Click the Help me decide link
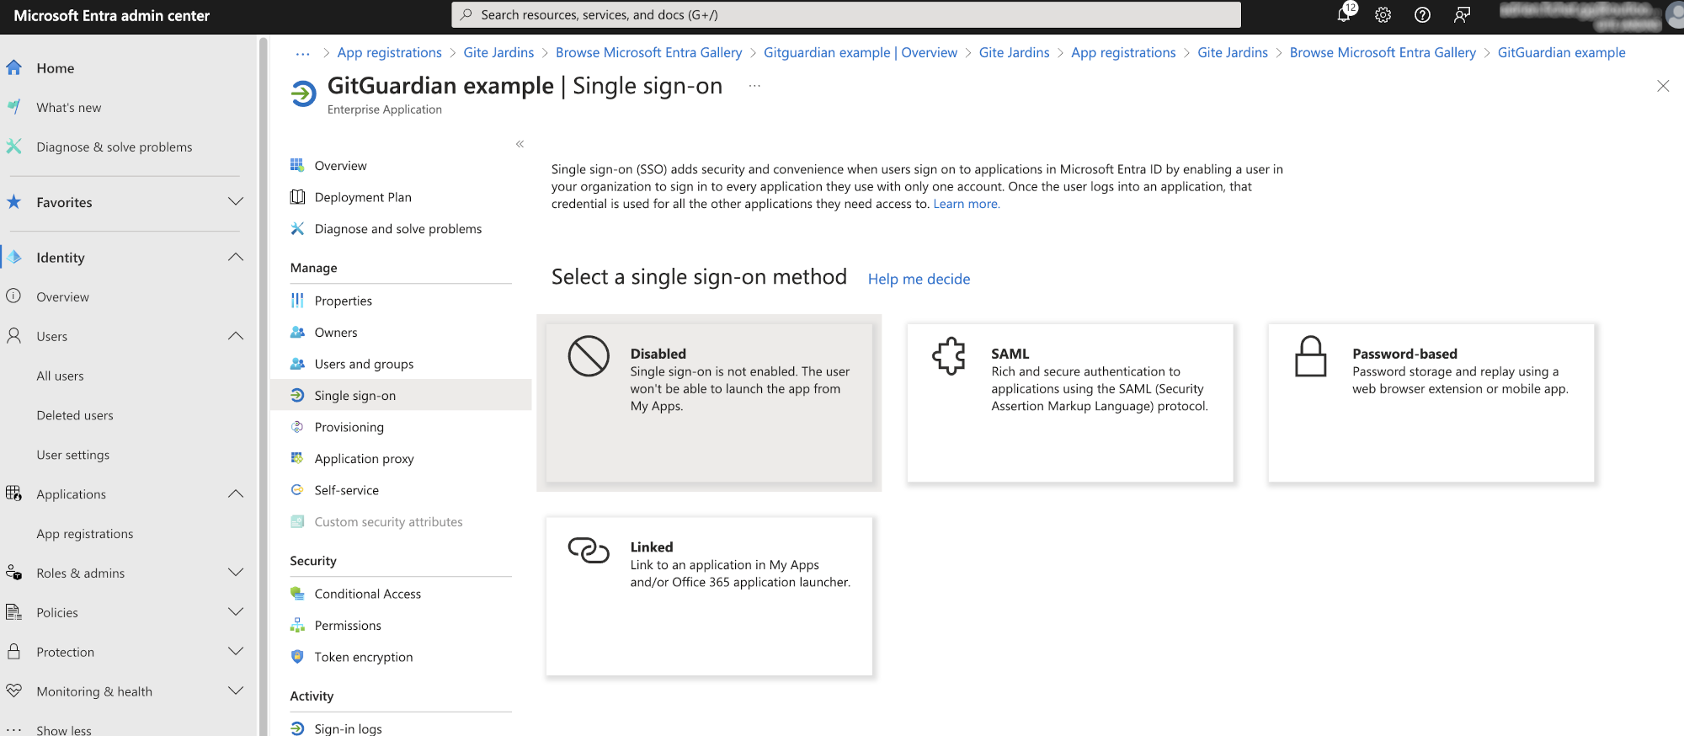1684x736 pixels. tap(919, 279)
